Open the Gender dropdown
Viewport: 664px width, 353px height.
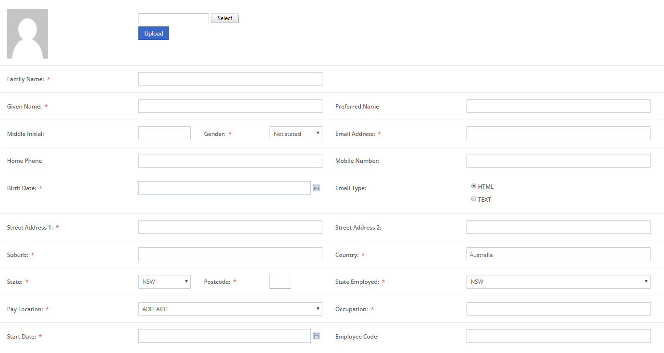(296, 134)
